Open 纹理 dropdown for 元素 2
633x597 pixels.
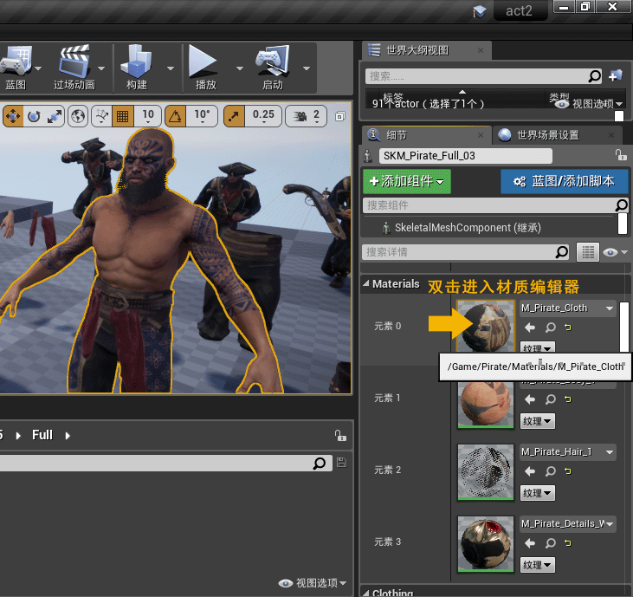[537, 493]
